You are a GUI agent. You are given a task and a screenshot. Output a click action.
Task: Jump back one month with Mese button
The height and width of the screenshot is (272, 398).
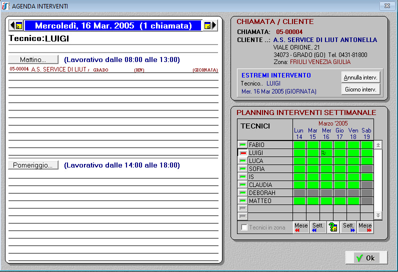click(x=301, y=227)
